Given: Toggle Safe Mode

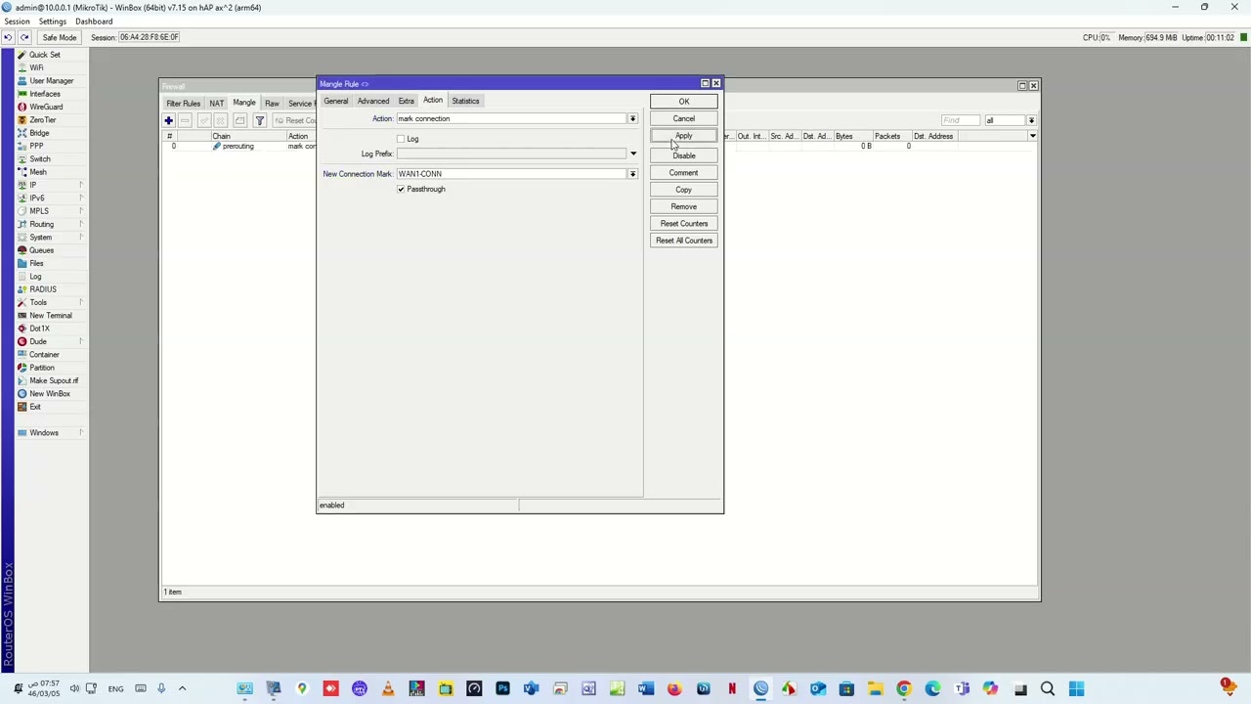Looking at the screenshot, I should tap(59, 37).
